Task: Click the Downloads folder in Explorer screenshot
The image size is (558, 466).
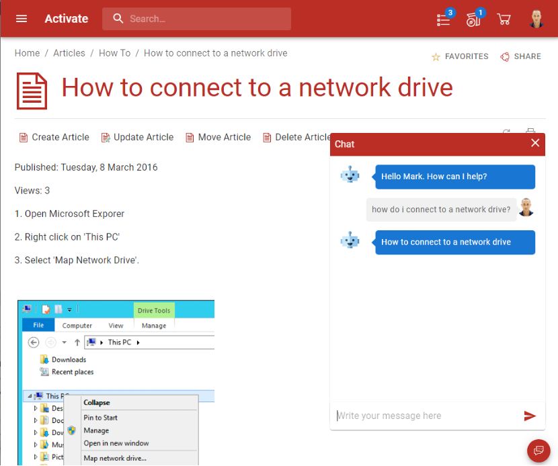Action: click(63, 360)
